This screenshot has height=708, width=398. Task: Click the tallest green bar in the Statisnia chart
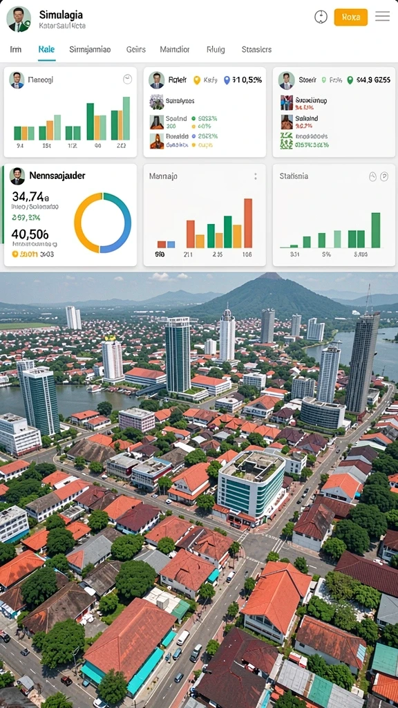(375, 230)
